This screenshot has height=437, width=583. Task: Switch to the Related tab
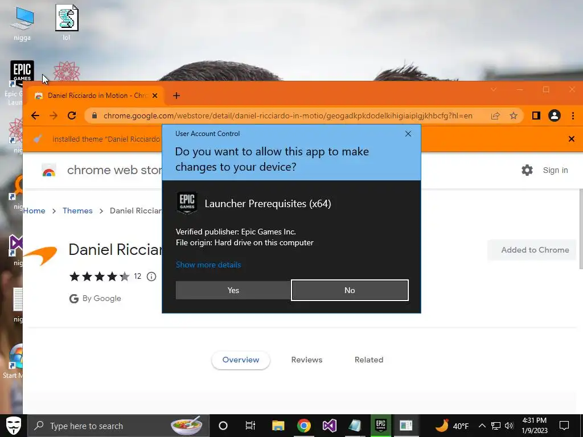coord(369,360)
